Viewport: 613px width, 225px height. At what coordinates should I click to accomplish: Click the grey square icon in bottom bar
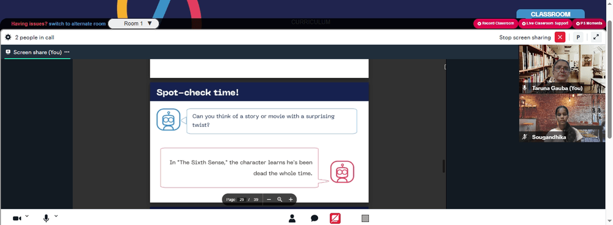365,218
